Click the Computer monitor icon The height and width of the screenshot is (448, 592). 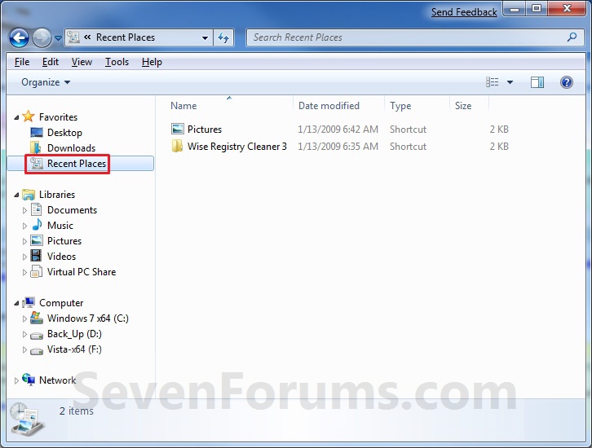click(x=29, y=302)
